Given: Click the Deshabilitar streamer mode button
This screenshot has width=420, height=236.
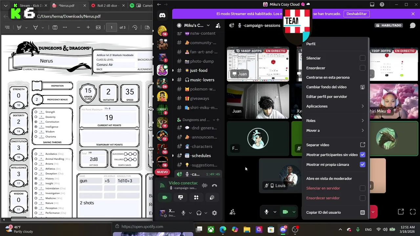Looking at the screenshot, I should click(356, 14).
